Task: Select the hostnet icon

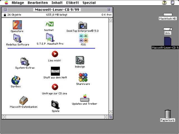Action: click(x=49, y=24)
